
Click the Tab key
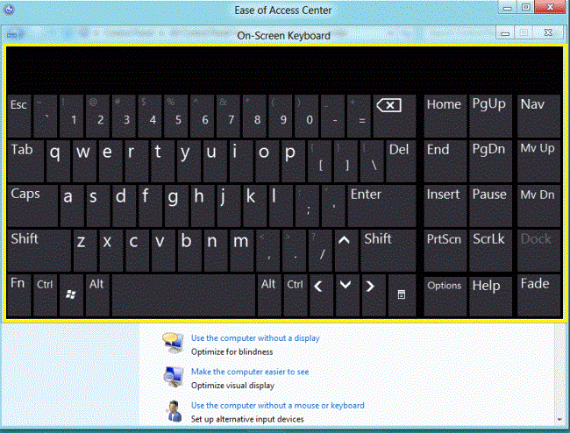pos(25,161)
